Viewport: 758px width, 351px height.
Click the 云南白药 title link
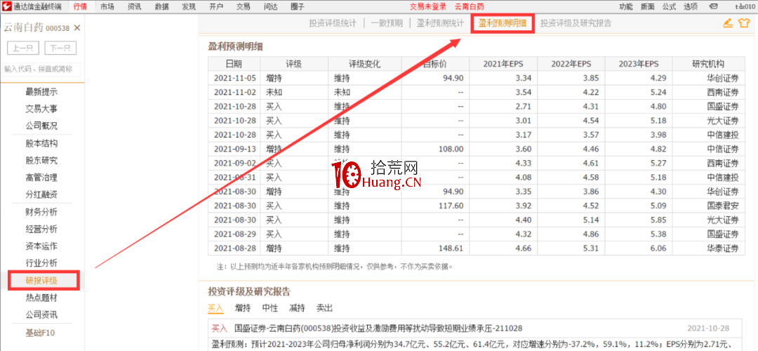(x=470, y=7)
